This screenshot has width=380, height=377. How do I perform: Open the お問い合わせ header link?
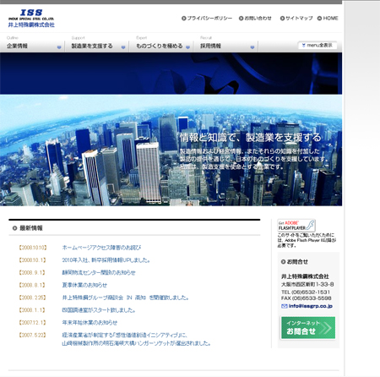pyautogui.click(x=255, y=19)
